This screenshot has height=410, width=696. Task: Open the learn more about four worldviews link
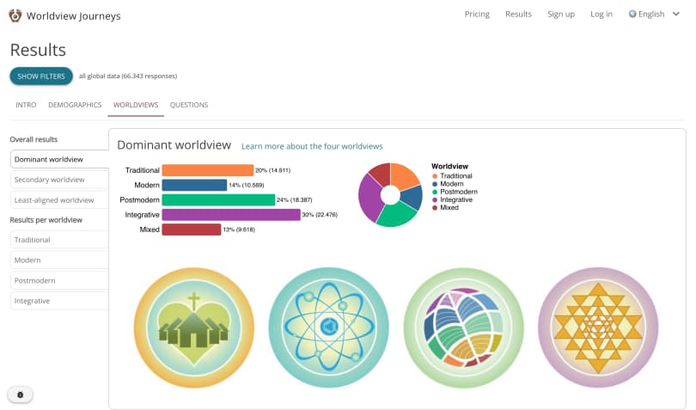pos(312,147)
